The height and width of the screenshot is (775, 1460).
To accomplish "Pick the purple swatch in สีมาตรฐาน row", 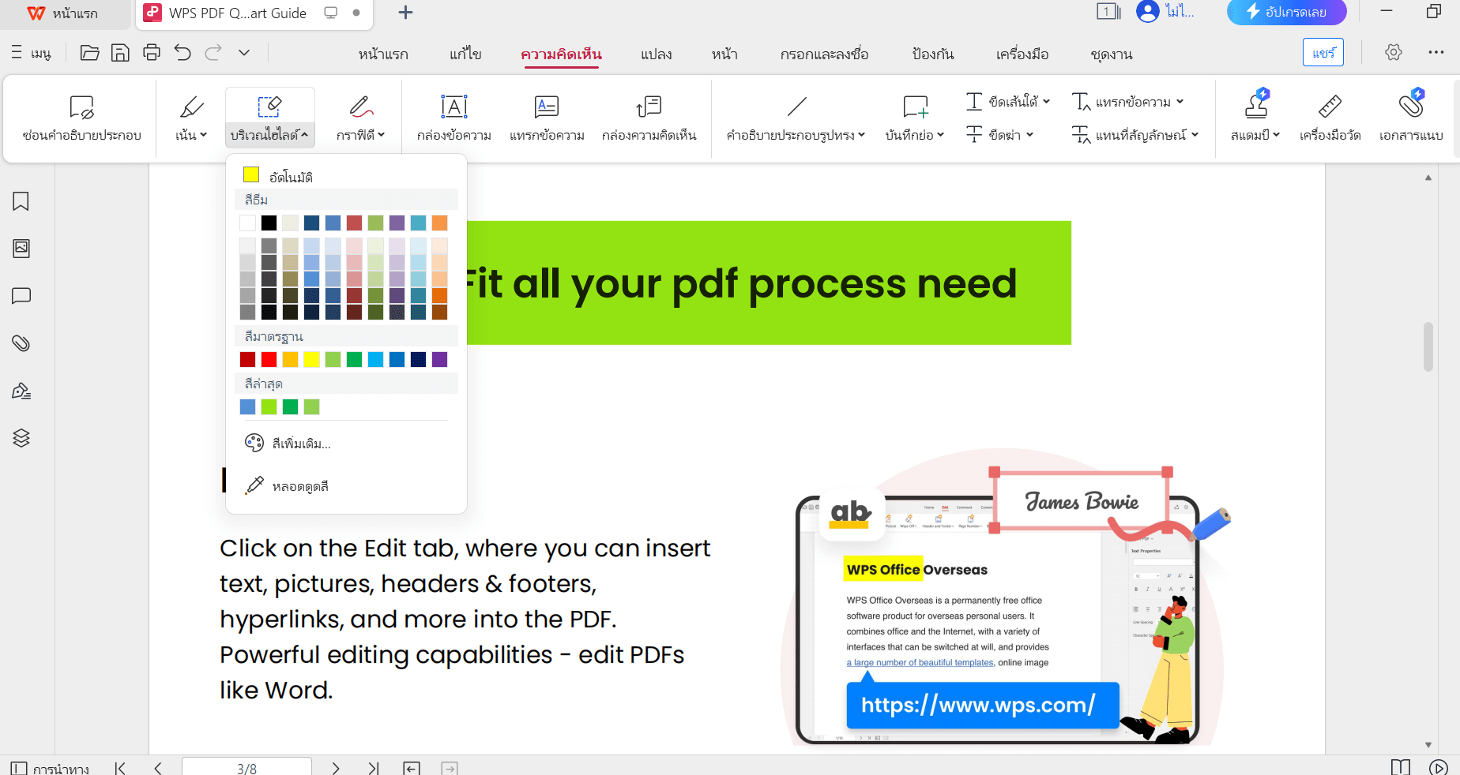I will pos(440,360).
